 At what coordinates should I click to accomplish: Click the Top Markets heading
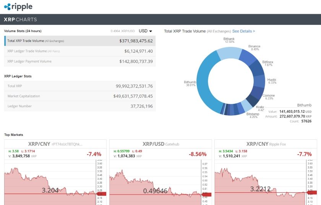pos(13,135)
